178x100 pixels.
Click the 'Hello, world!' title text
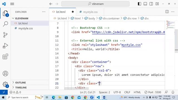(95, 49)
